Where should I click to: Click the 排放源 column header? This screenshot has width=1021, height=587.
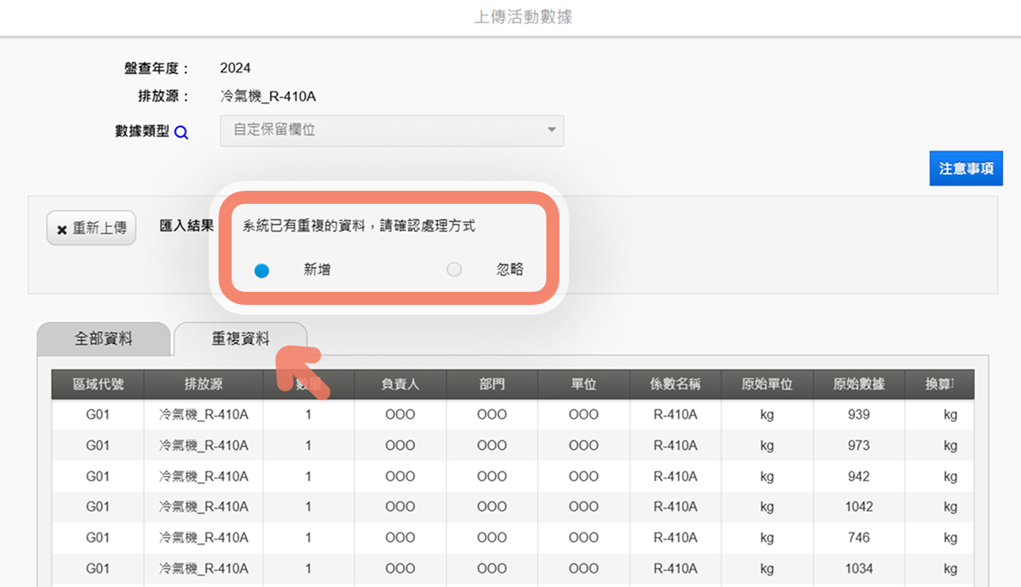[x=204, y=385]
